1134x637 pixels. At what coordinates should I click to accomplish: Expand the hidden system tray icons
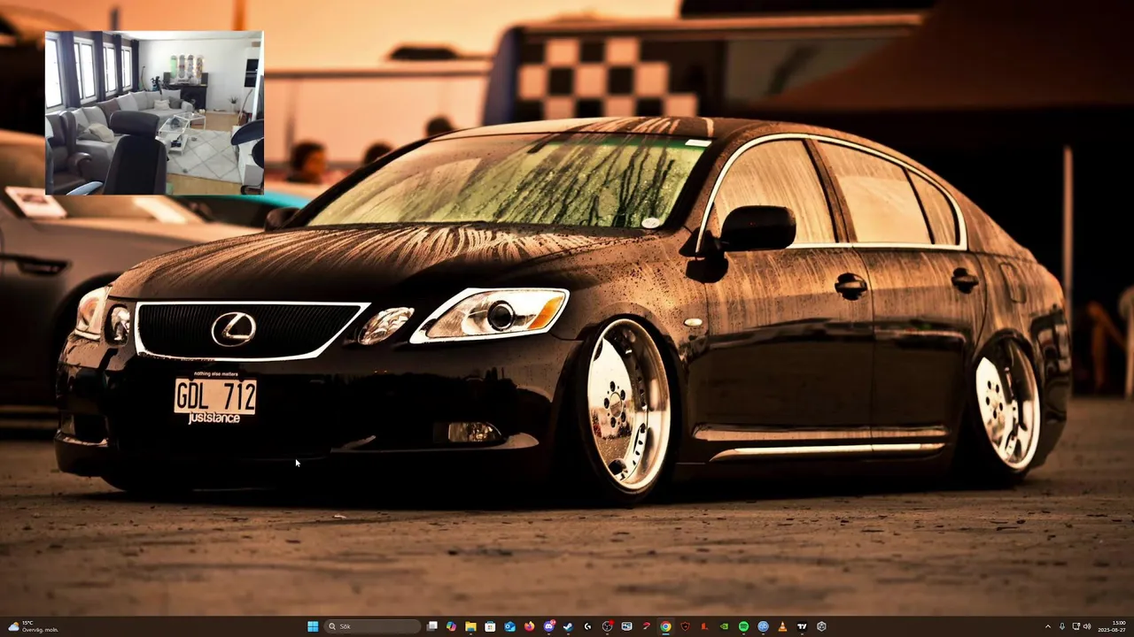(x=1048, y=626)
